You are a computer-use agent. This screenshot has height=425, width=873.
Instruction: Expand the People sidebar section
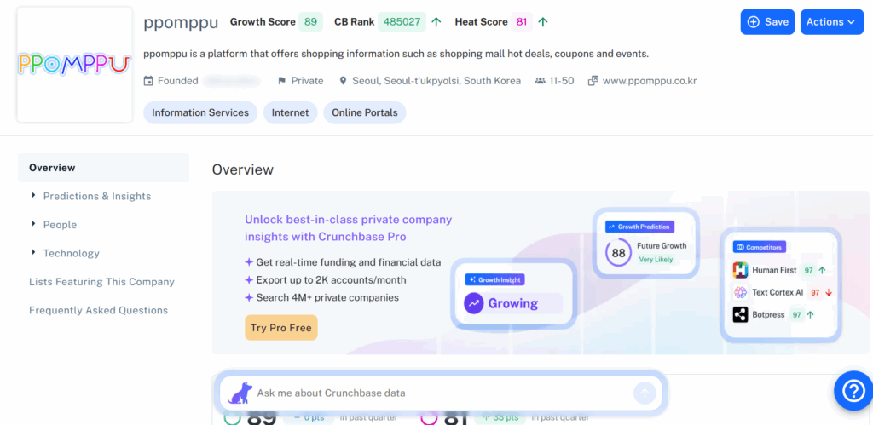point(60,225)
